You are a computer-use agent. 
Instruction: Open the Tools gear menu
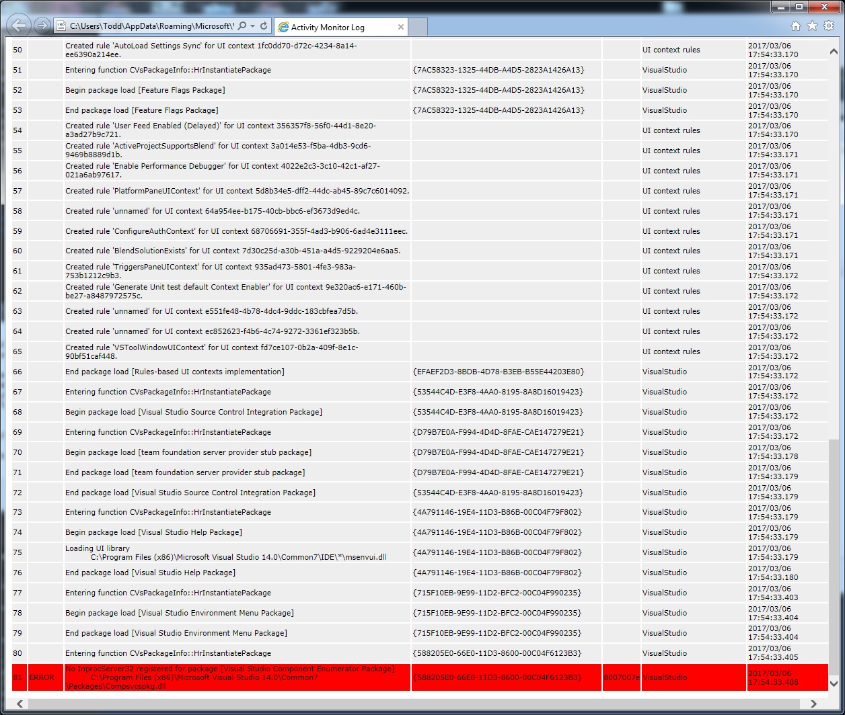click(830, 25)
